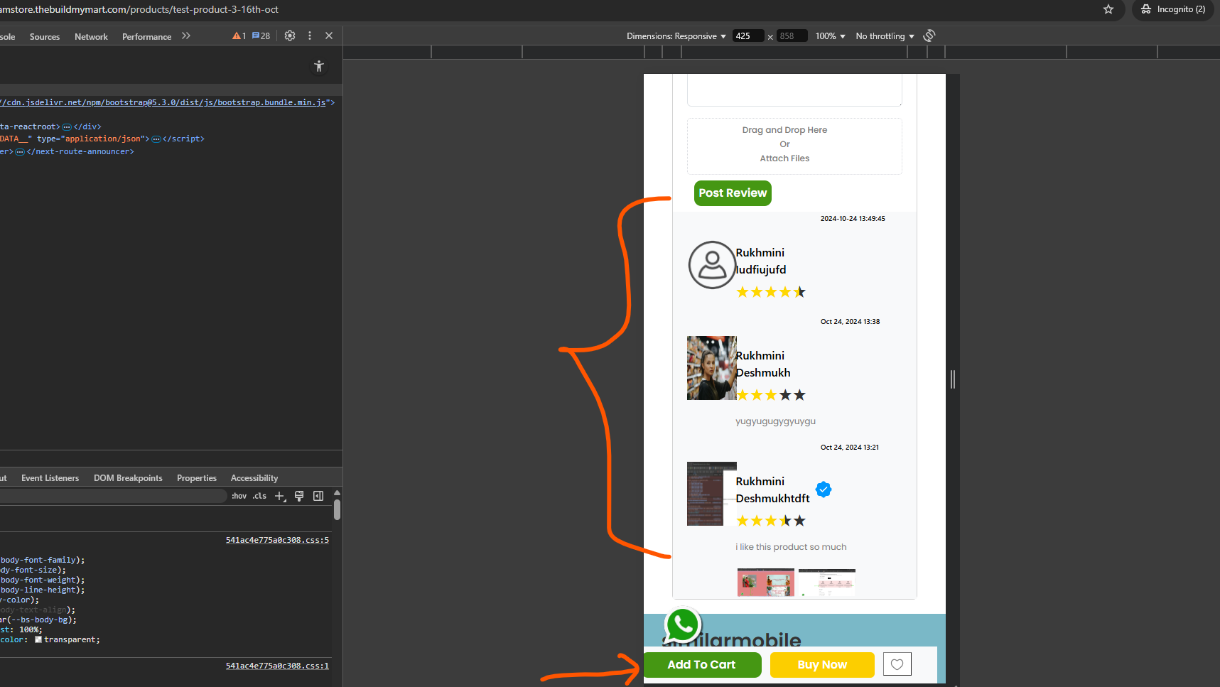Viewport: 1220px width, 687px height.
Task: Click the styles filter input field
Action: (112, 496)
